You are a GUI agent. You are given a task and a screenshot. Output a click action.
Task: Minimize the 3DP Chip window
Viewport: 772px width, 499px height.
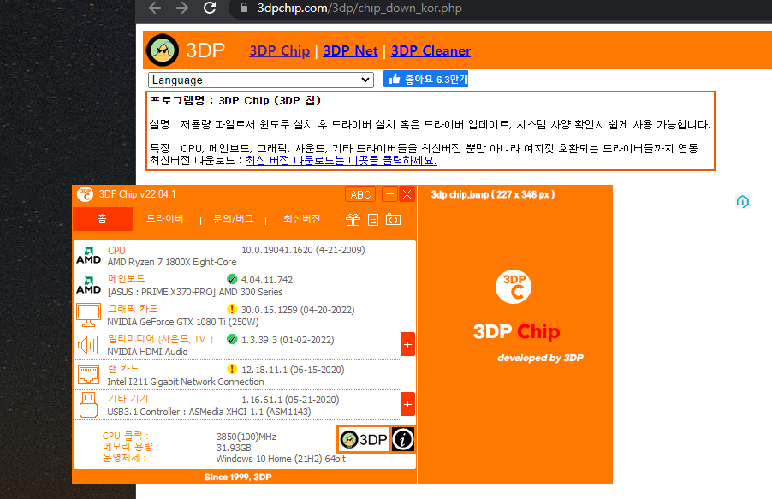(x=389, y=194)
